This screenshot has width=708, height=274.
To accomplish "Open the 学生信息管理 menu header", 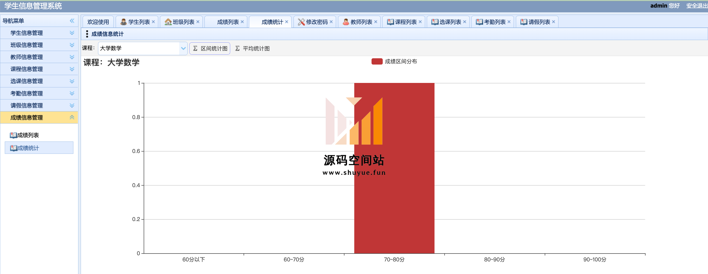I will (39, 33).
